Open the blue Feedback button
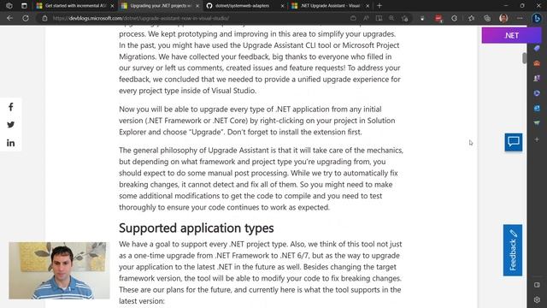The height and width of the screenshot is (308, 547). (513, 250)
